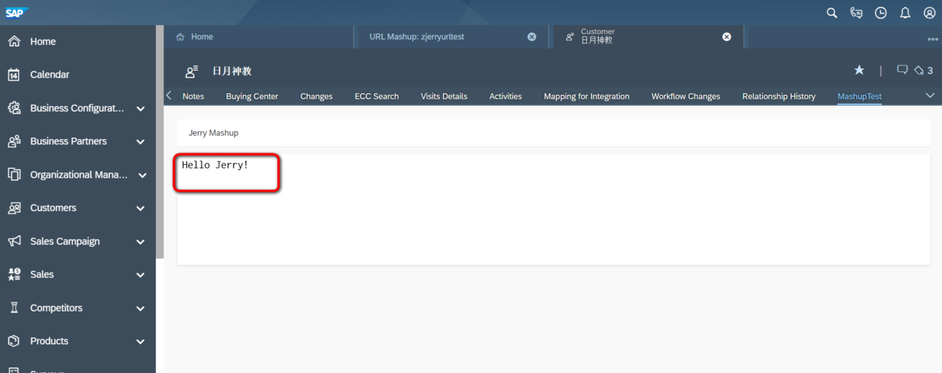Open the Relationship History tab

[779, 96]
